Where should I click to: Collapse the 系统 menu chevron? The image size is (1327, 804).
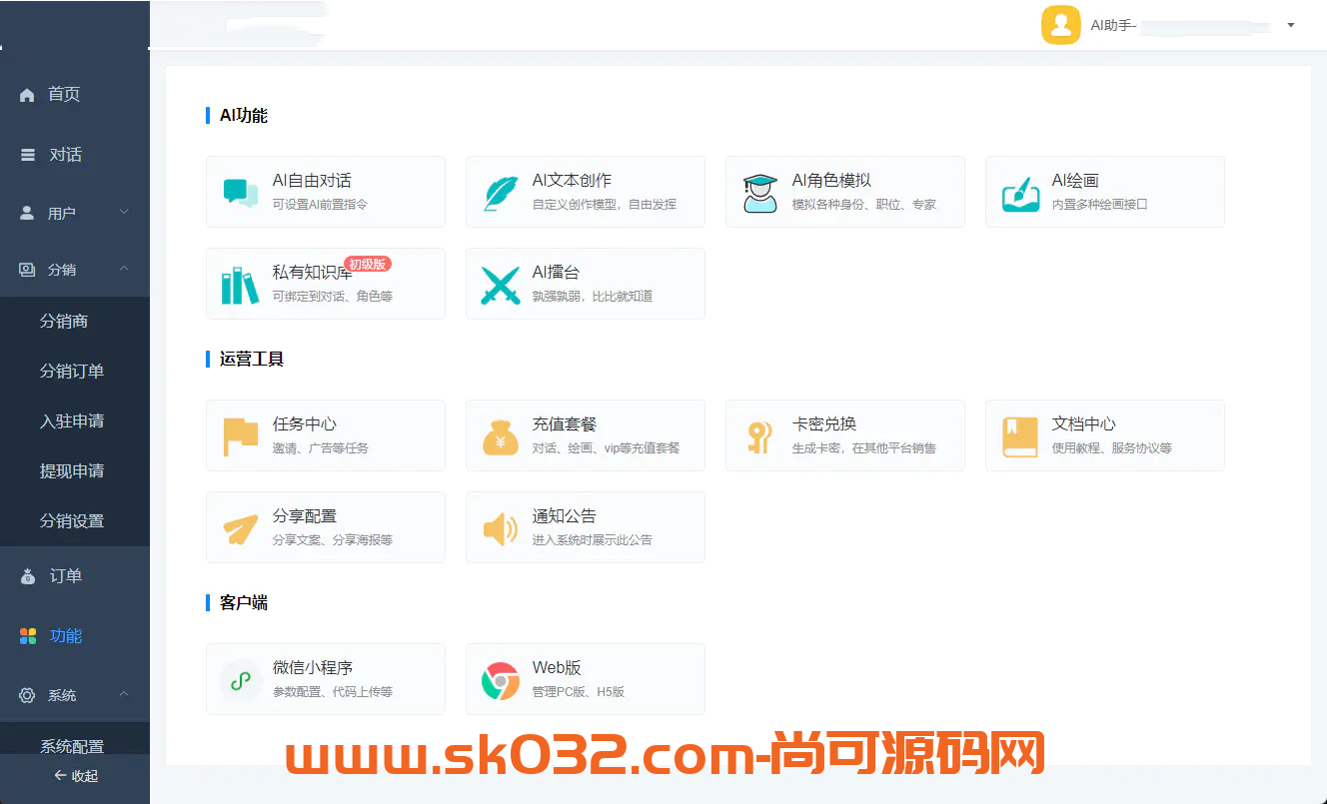point(124,694)
